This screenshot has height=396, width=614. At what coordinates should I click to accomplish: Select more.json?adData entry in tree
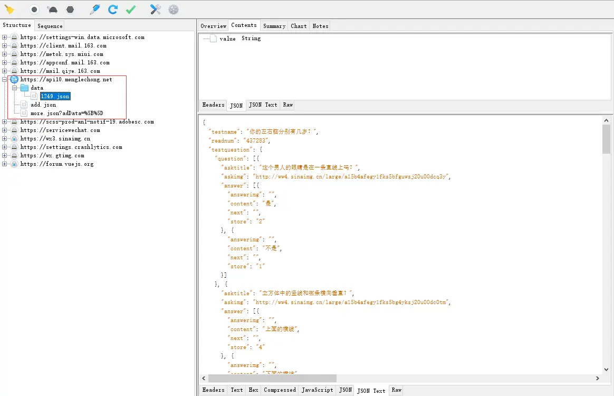[x=66, y=114]
